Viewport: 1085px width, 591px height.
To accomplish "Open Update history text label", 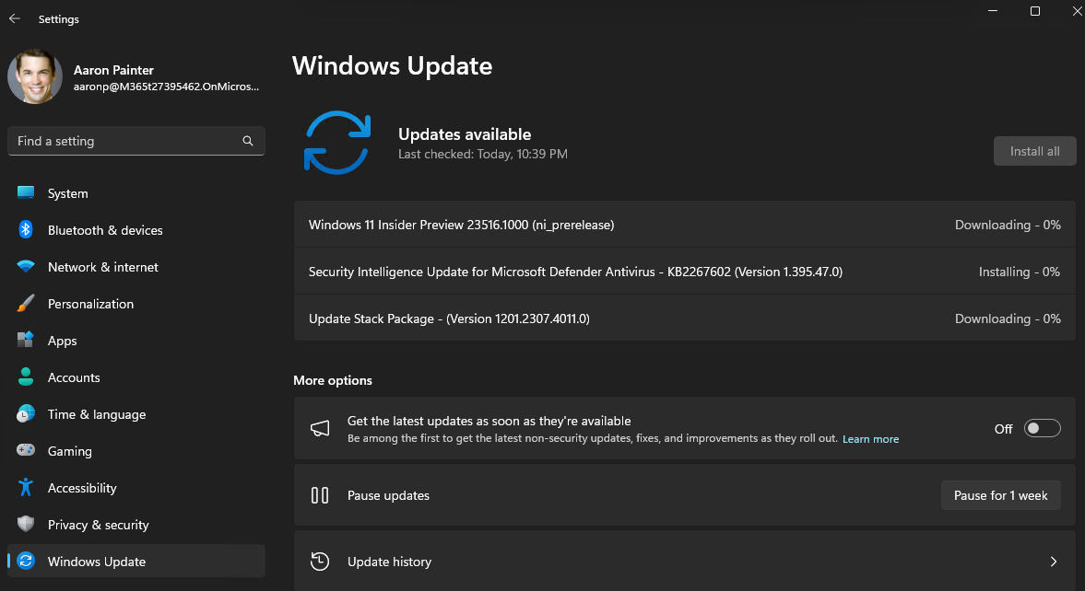I will click(389, 562).
